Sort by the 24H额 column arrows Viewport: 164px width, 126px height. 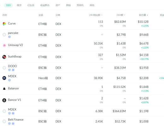coord(125,15)
